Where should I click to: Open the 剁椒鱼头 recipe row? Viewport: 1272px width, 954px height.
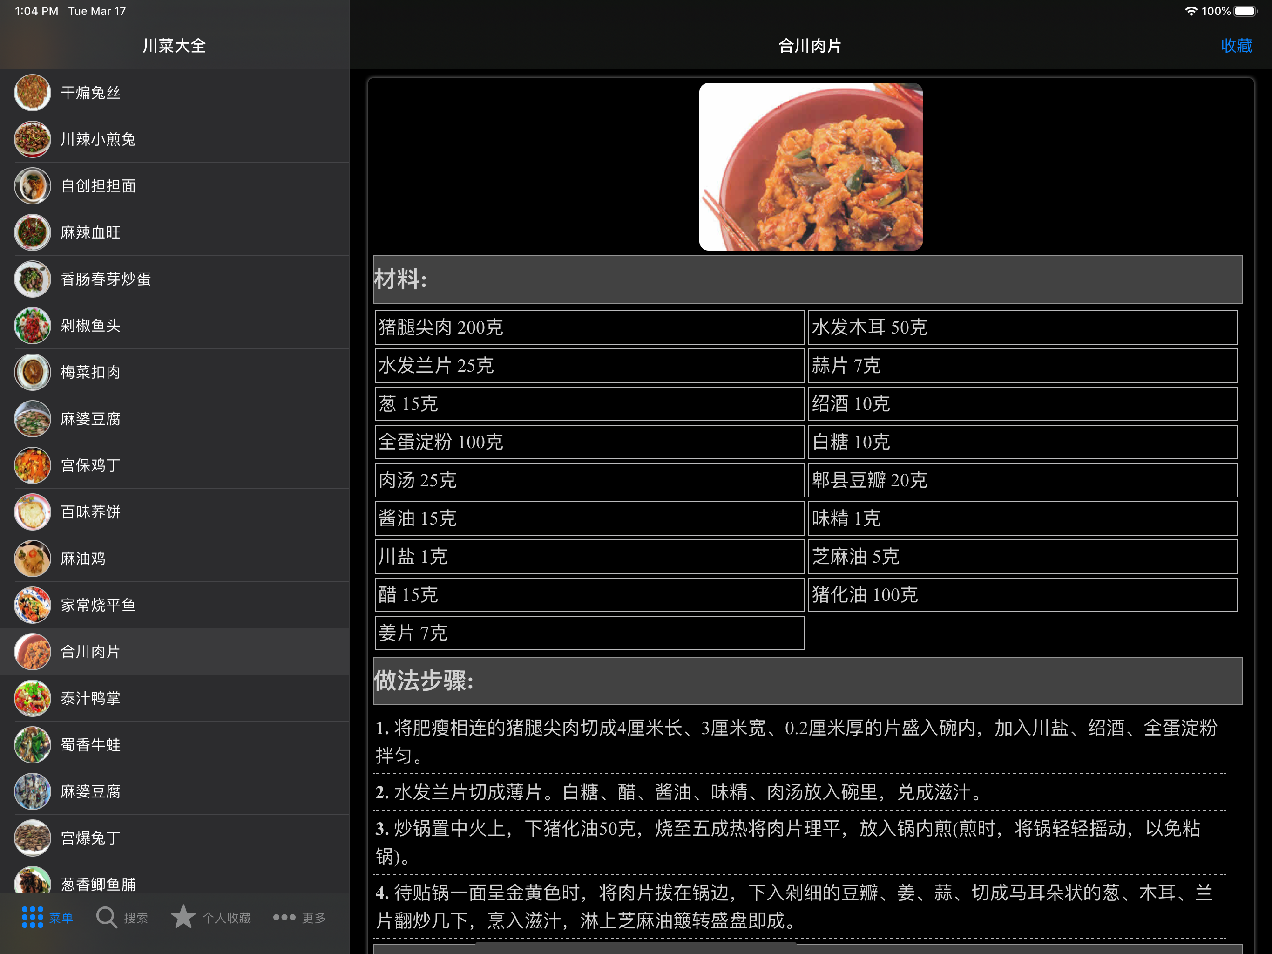coord(175,326)
